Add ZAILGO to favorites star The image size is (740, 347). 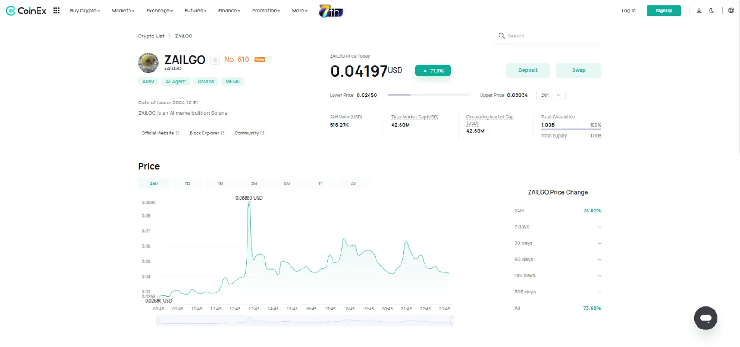(x=215, y=60)
